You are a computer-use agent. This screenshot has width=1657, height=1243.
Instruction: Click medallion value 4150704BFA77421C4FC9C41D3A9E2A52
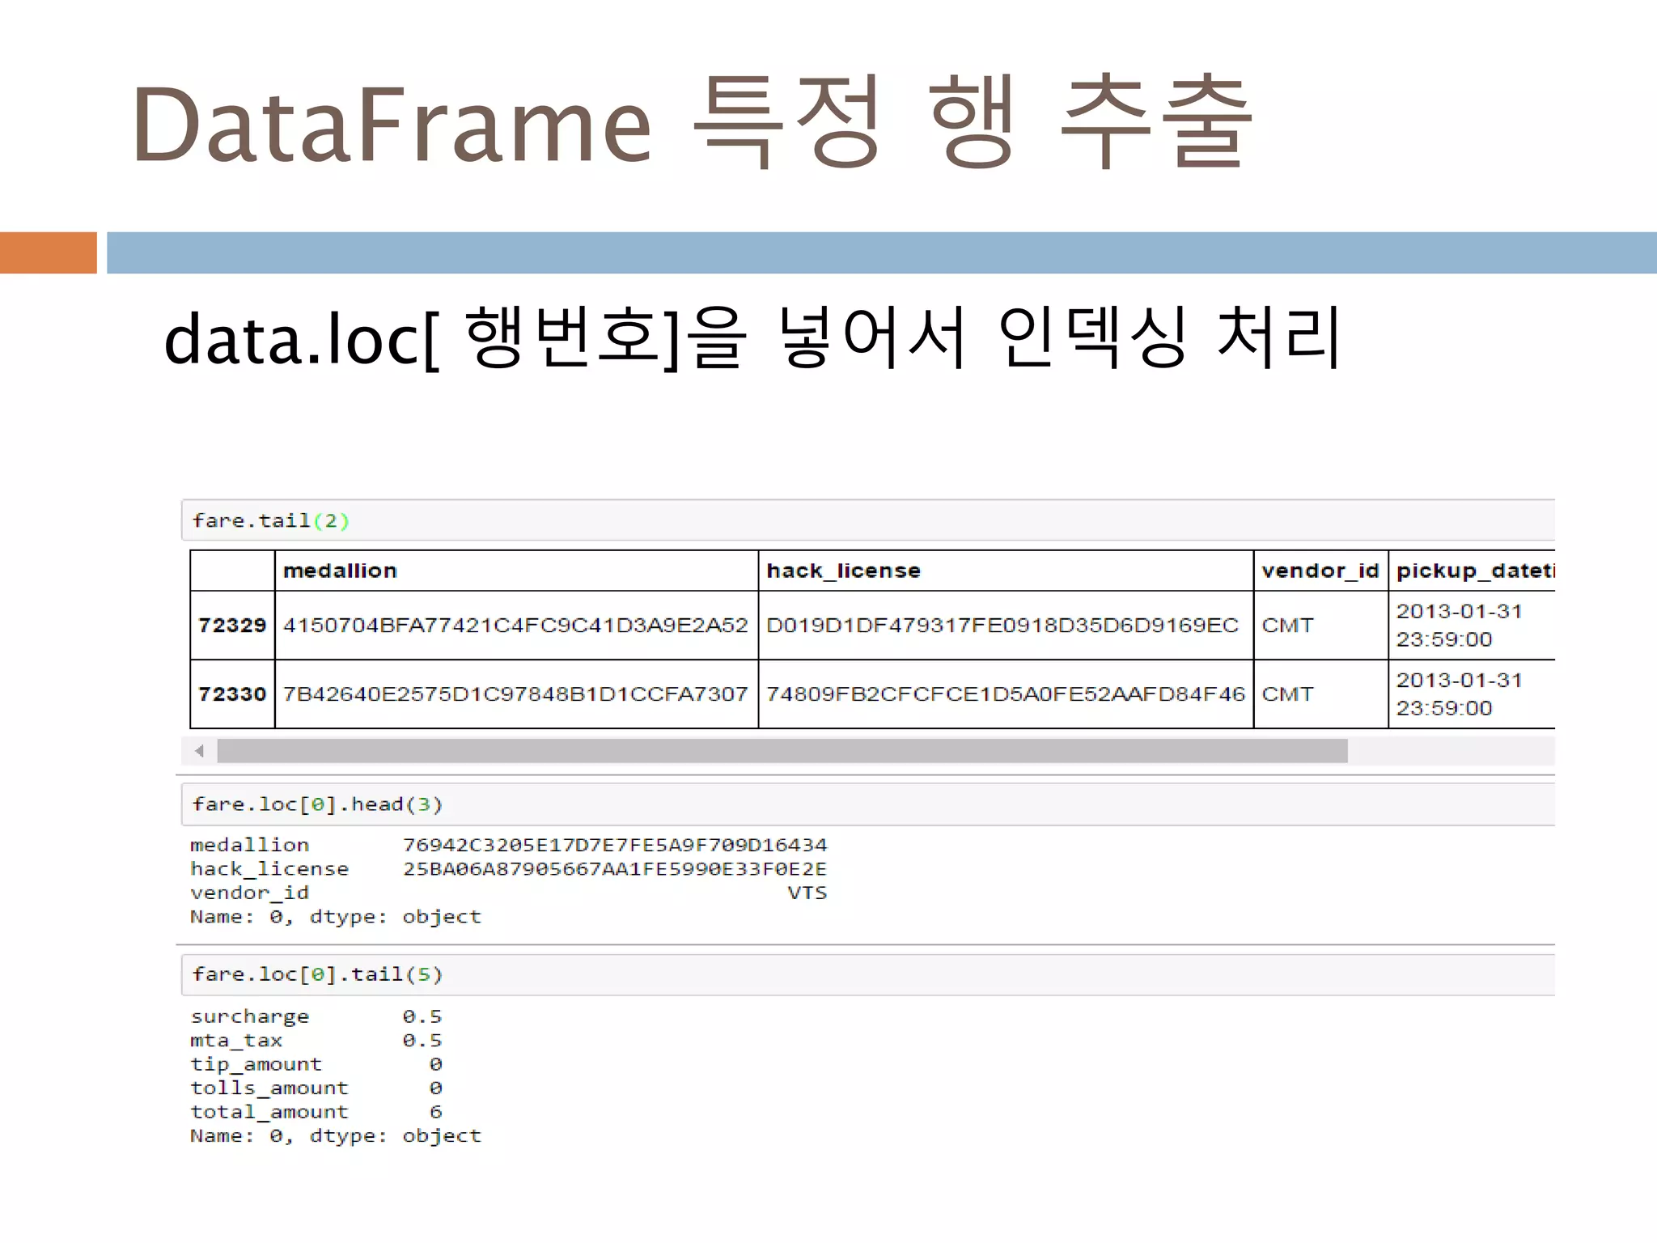(x=515, y=626)
